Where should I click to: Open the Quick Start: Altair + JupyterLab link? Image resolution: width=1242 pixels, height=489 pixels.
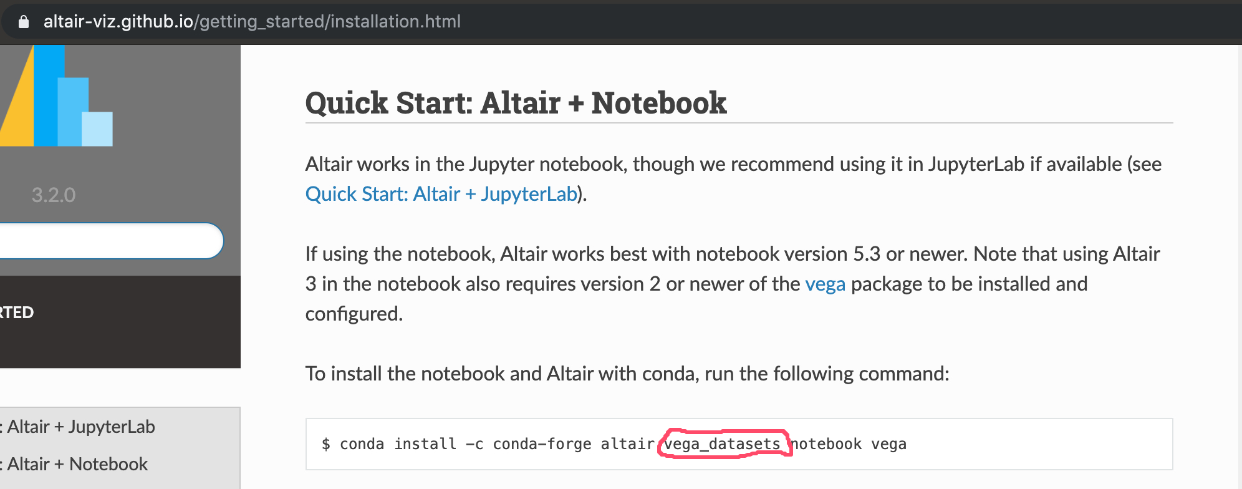[440, 194]
